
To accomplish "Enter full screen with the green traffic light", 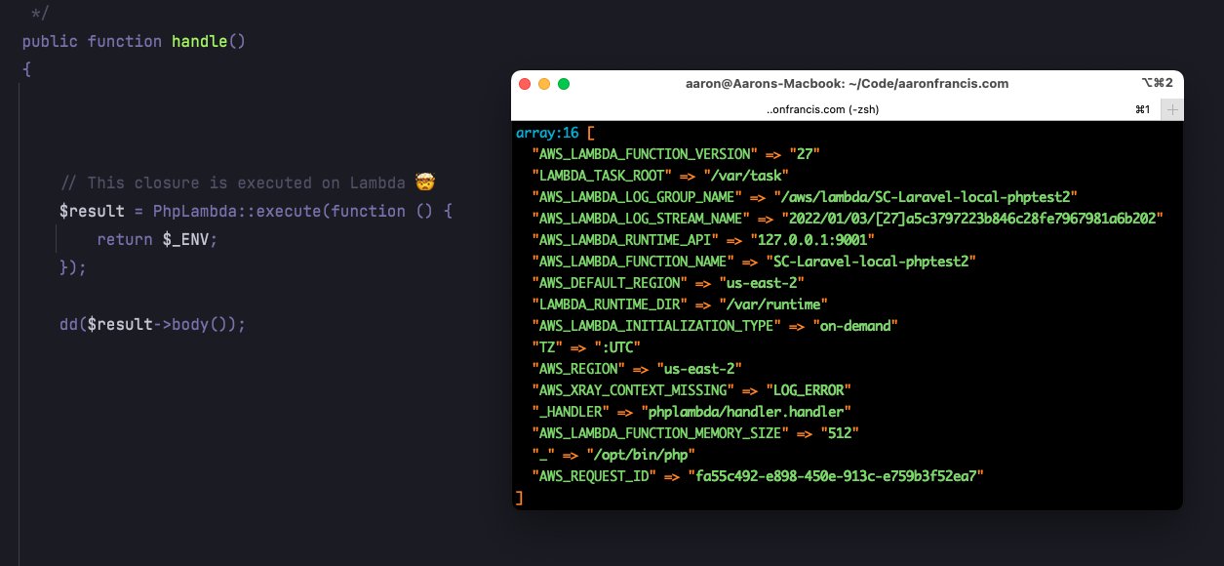I will point(563,84).
